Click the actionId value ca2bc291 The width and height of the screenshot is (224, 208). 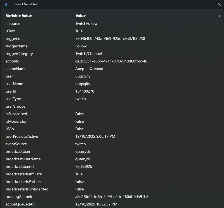coord(111,61)
